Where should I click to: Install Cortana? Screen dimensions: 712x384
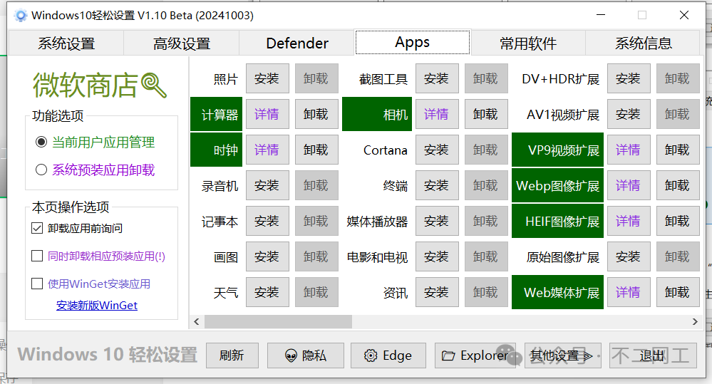tap(437, 150)
